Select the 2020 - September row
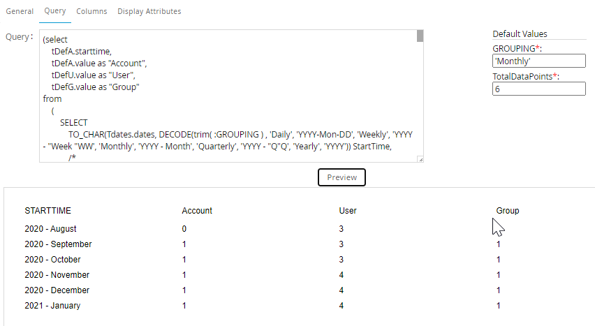Image resolution: width=595 pixels, height=326 pixels. (58, 244)
